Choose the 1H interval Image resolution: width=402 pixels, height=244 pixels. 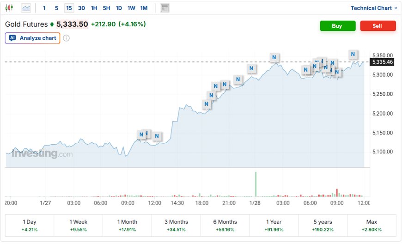(x=94, y=8)
